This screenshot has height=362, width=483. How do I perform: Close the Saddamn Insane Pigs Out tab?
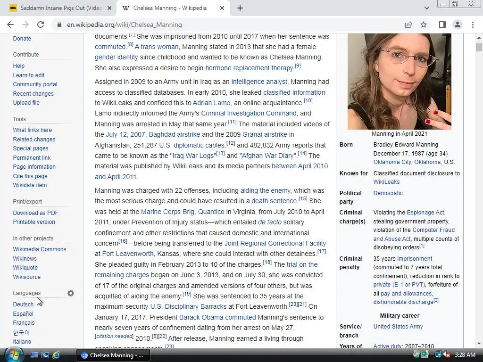(x=109, y=8)
